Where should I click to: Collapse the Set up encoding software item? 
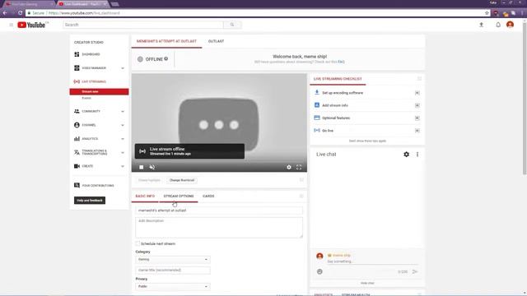pos(417,93)
